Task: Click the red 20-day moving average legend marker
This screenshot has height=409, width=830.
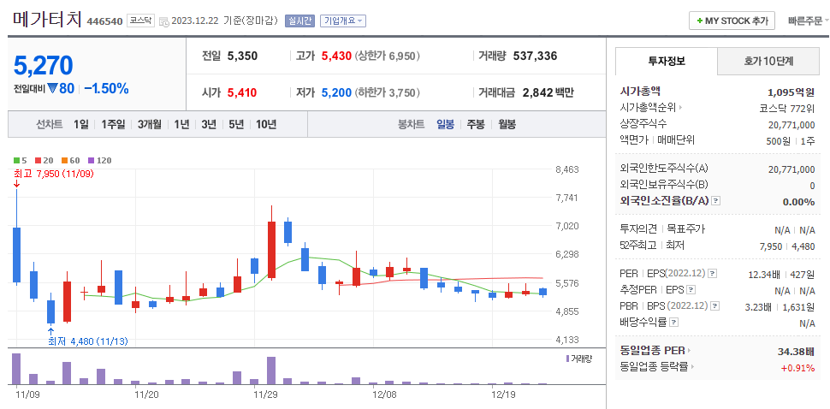Action: [38, 160]
